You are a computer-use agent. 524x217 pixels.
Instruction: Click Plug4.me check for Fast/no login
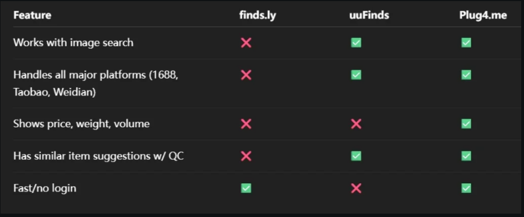pyautogui.click(x=466, y=188)
